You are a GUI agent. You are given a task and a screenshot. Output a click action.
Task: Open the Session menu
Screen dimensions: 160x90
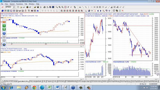(12, 4)
